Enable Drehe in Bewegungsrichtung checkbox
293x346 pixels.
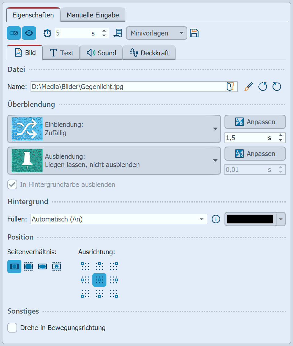[12, 328]
